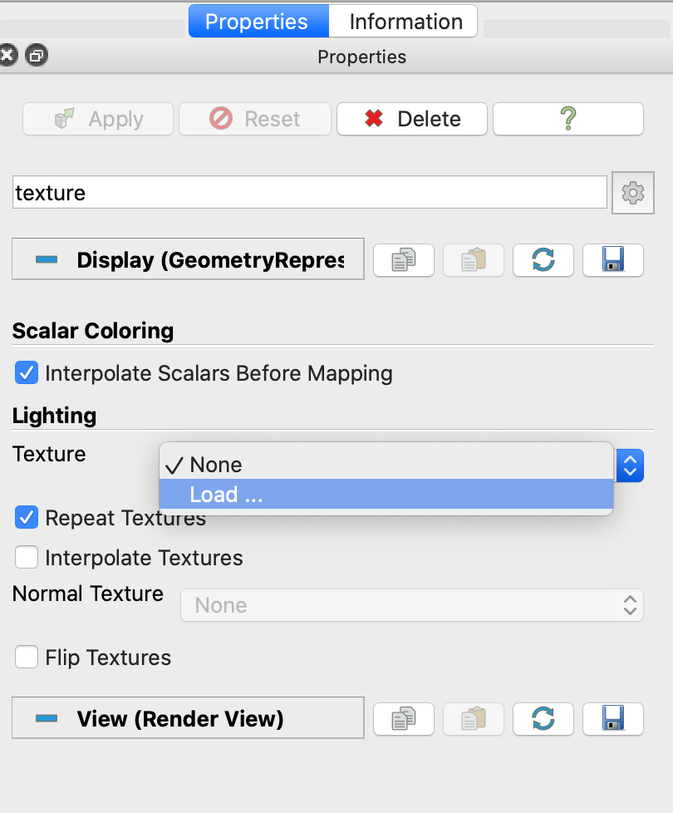The image size is (673, 813).
Task: Select the Properties tab
Action: point(257,21)
